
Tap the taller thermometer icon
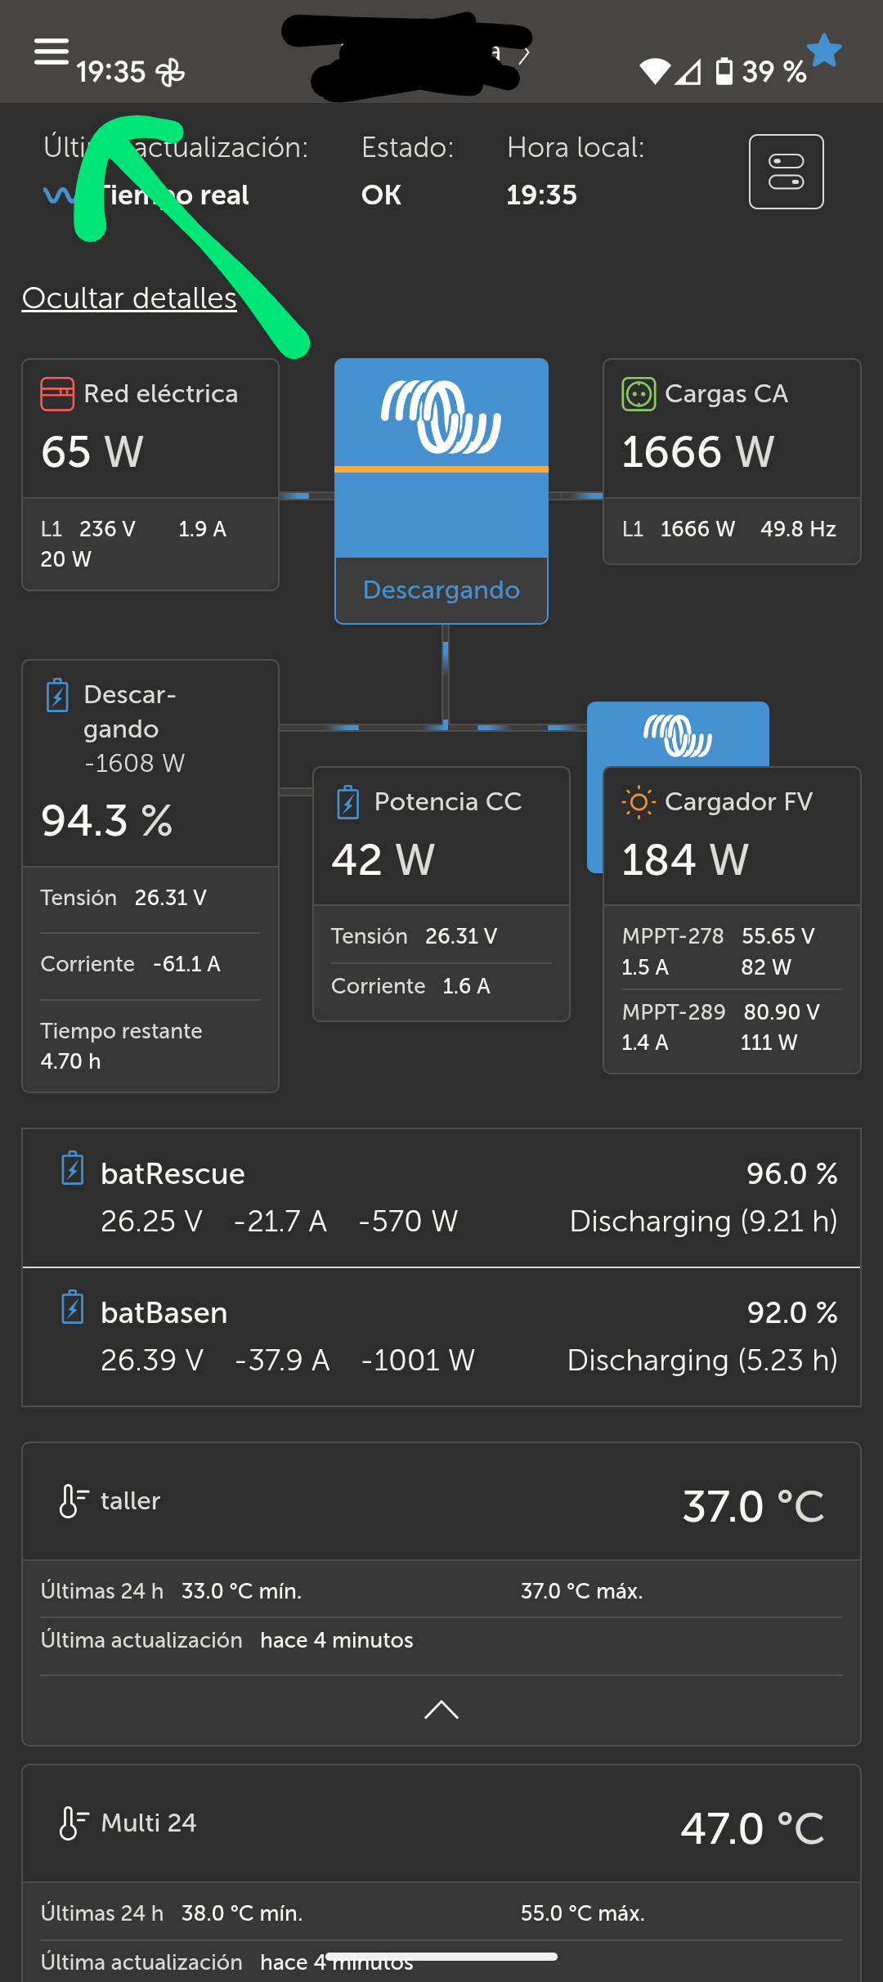[73, 1501]
